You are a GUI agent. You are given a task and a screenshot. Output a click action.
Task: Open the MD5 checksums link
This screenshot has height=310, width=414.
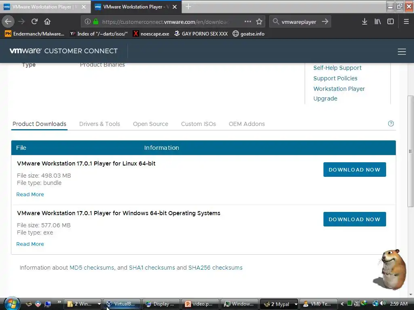(92, 268)
